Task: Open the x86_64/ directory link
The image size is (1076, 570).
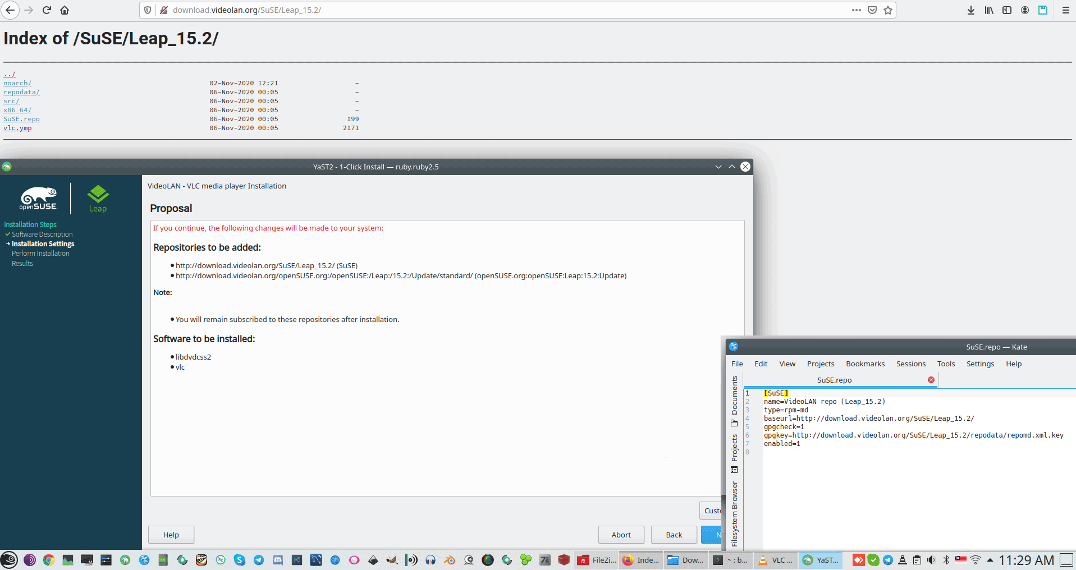Action: click(x=17, y=110)
